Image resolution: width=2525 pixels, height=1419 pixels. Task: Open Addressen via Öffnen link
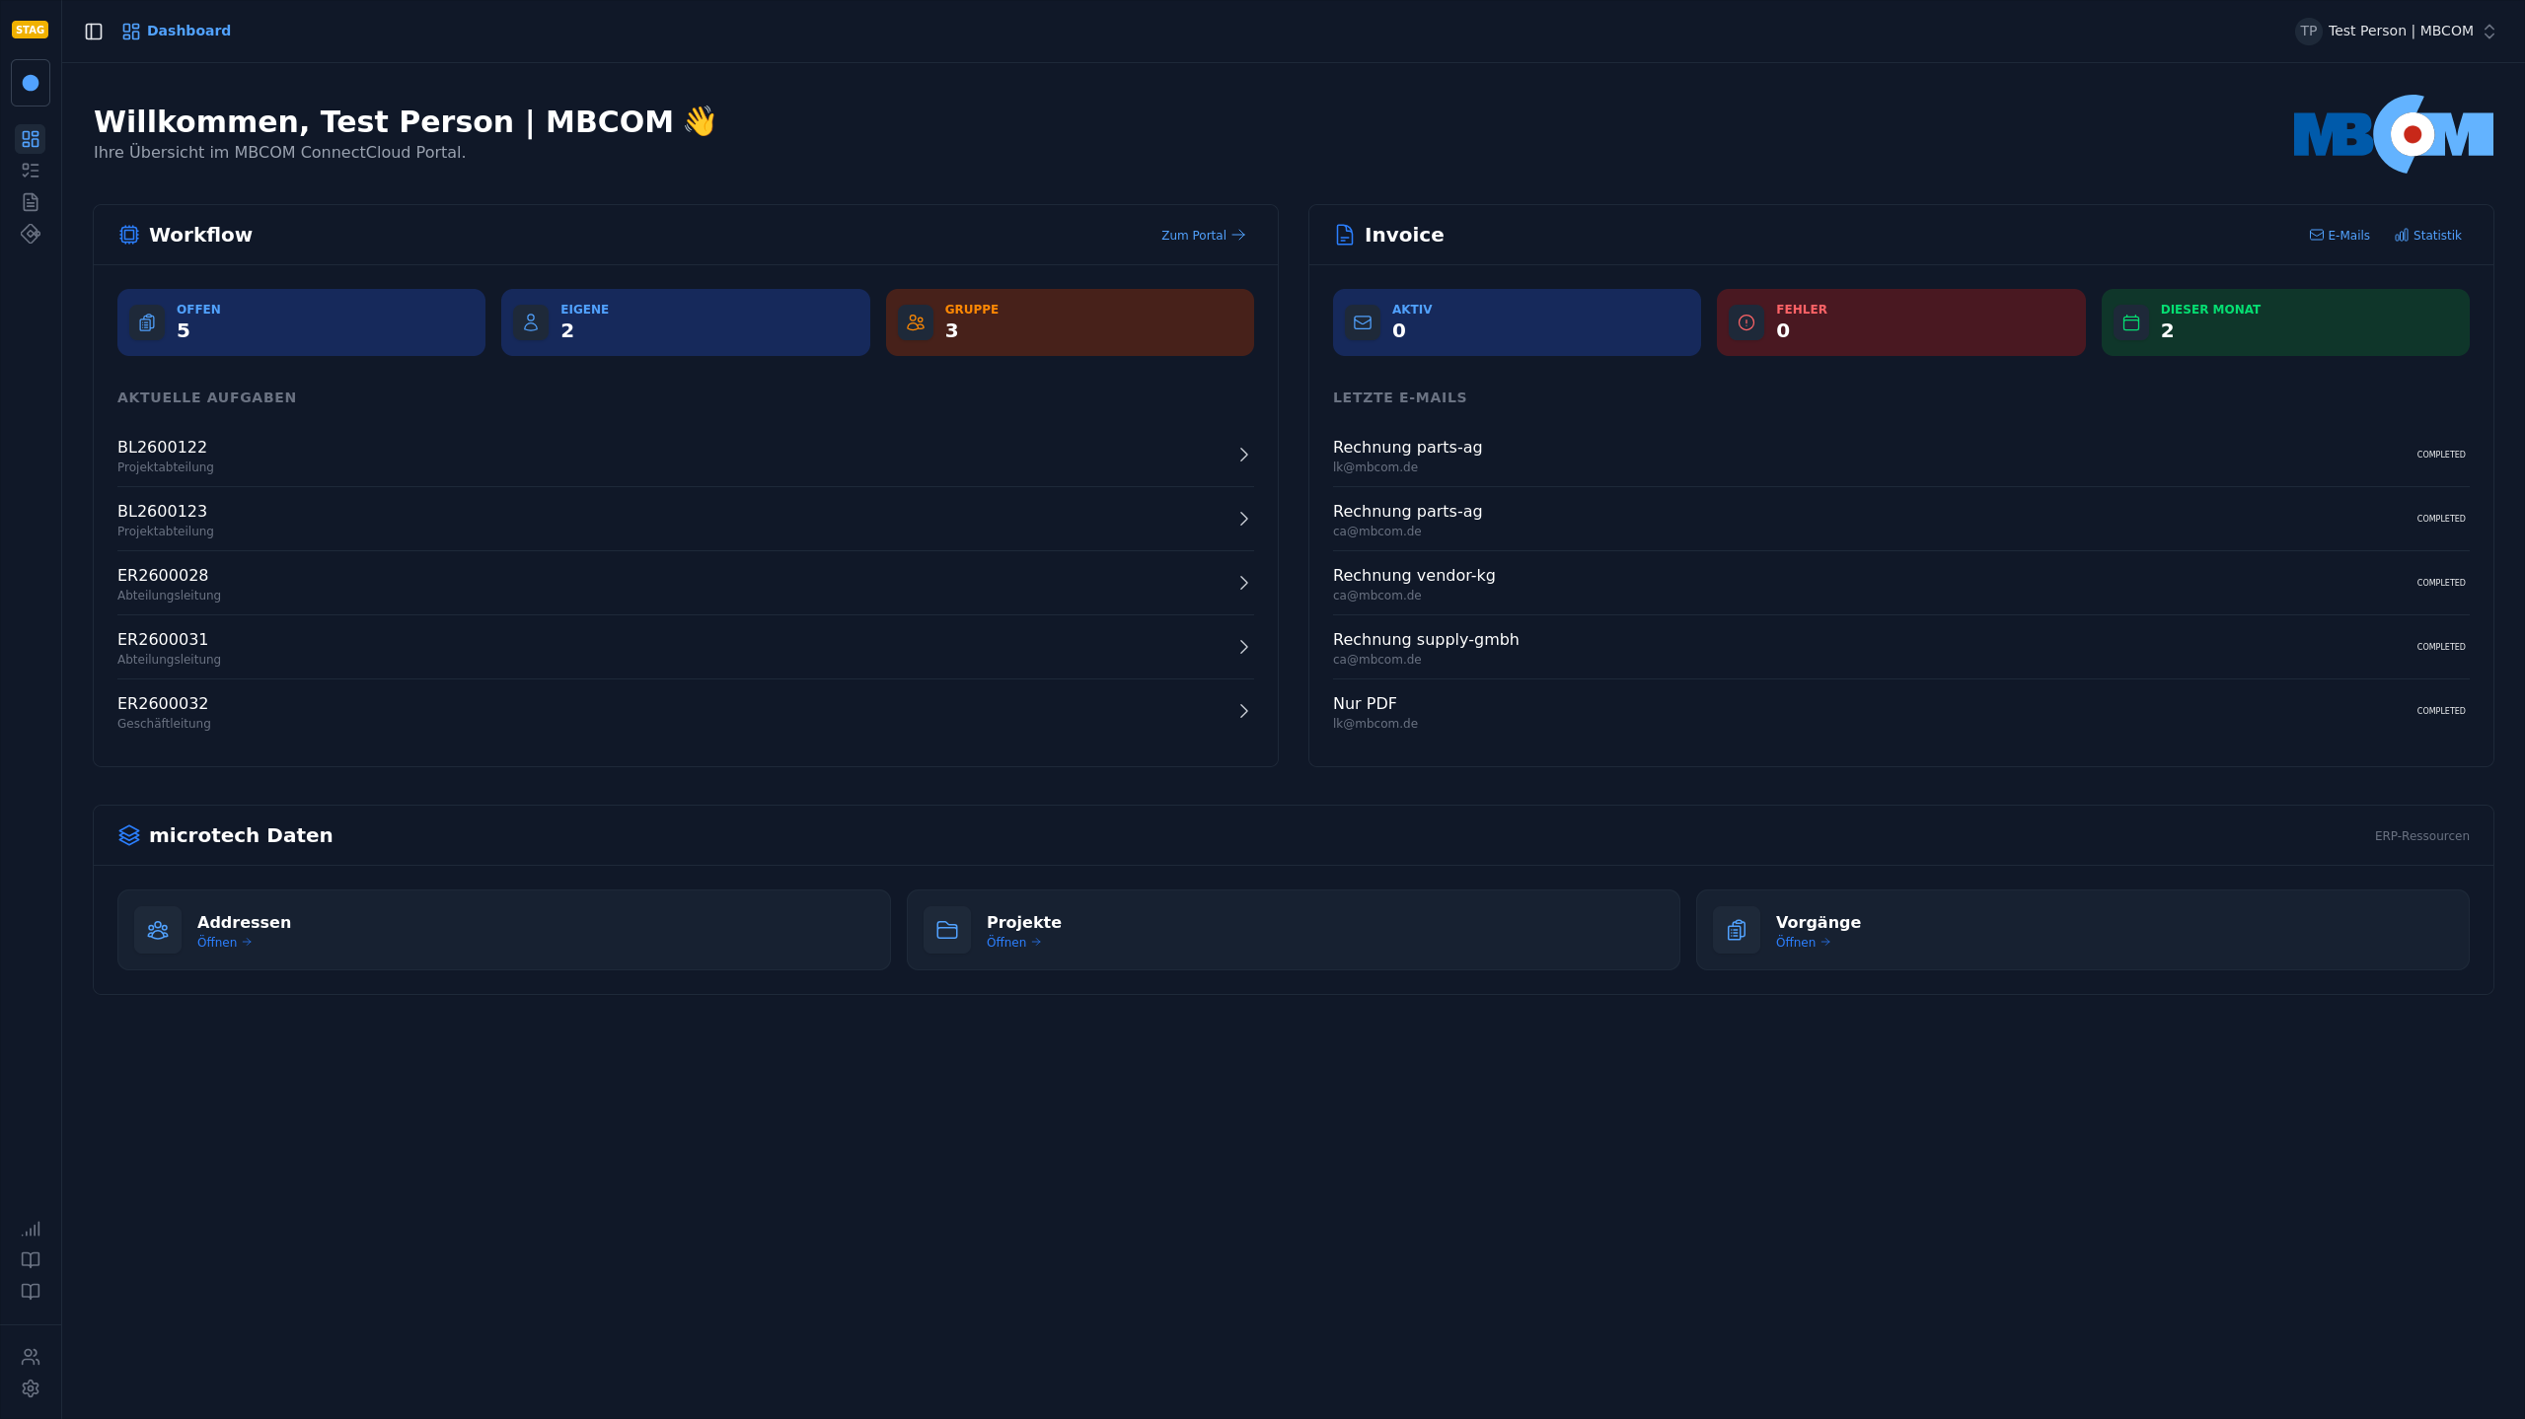click(x=224, y=942)
